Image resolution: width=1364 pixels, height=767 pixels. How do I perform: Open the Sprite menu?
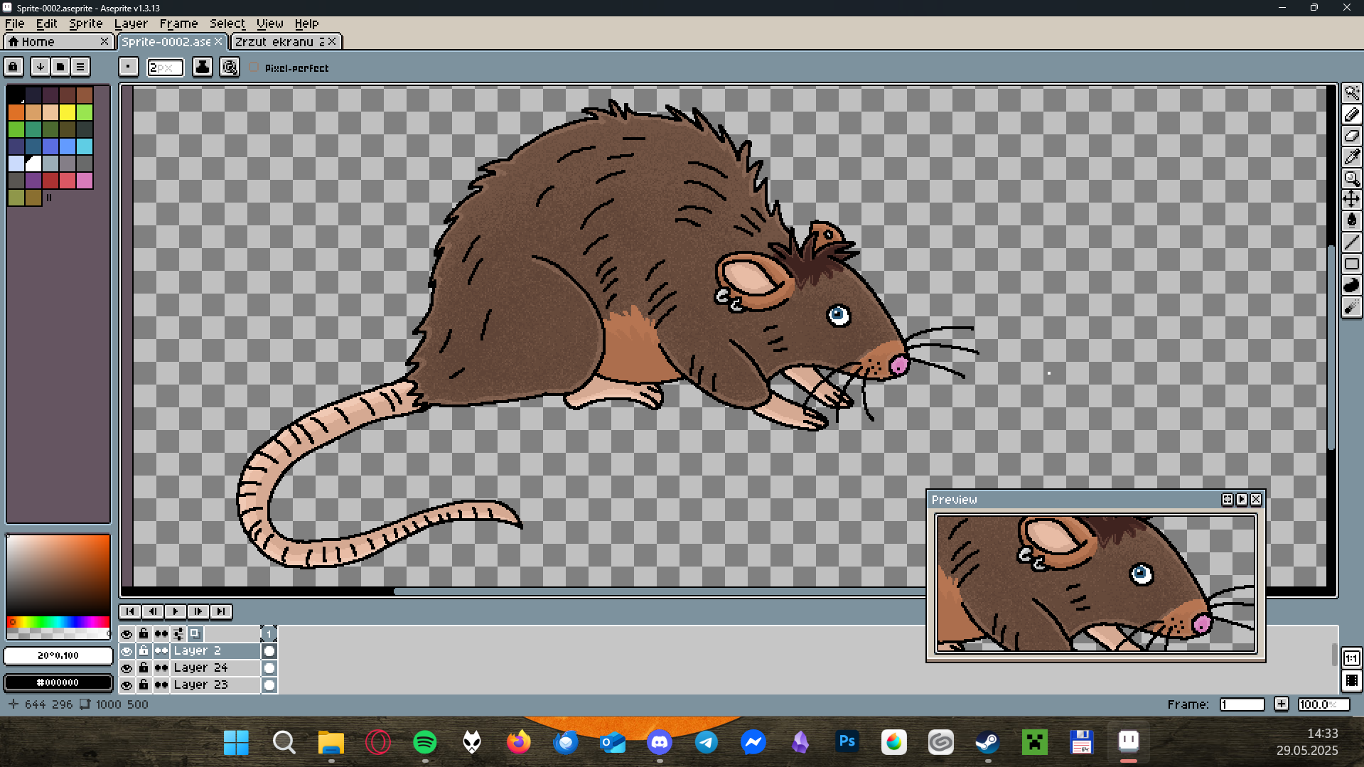[85, 23]
